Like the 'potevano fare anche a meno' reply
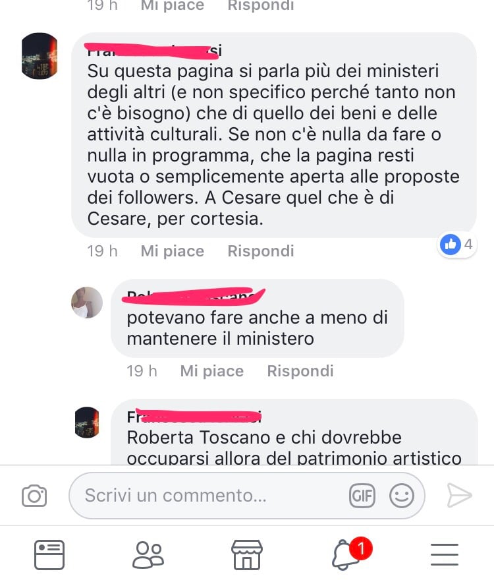Viewport: 494px width, 584px height. point(212,371)
